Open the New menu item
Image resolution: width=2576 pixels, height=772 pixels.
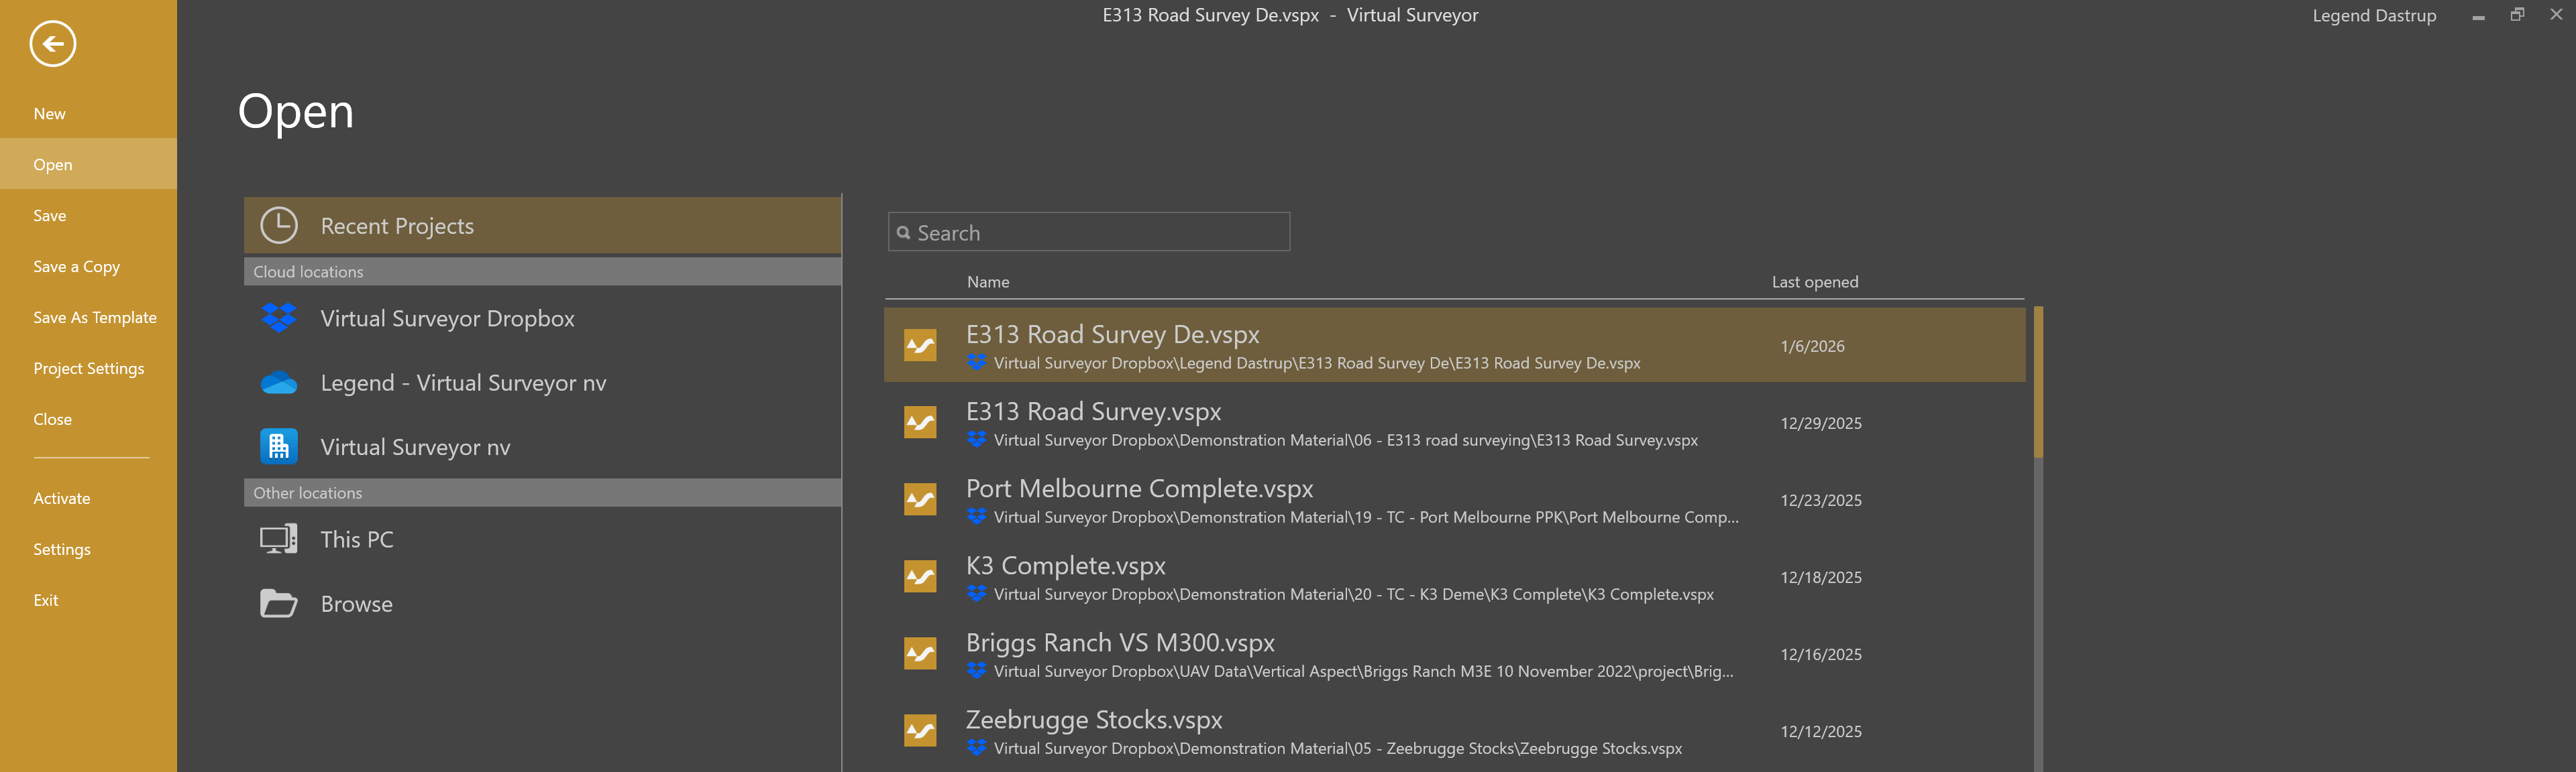pyautogui.click(x=50, y=114)
